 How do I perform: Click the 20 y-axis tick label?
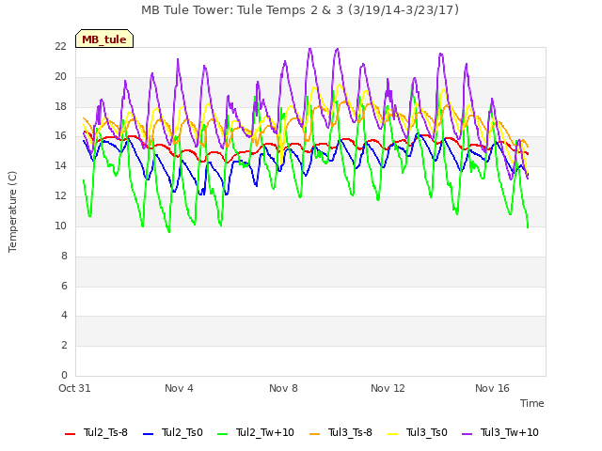click(60, 77)
